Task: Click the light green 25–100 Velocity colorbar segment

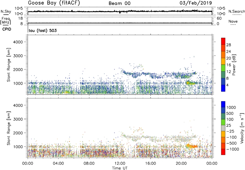Action: 223,122
